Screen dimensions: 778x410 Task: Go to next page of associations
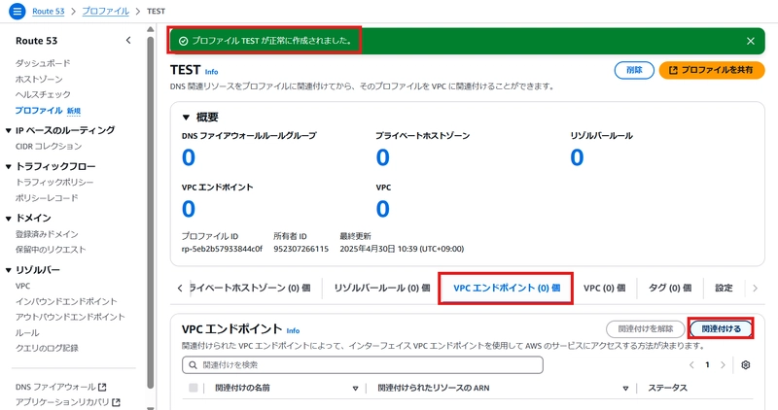tap(723, 365)
